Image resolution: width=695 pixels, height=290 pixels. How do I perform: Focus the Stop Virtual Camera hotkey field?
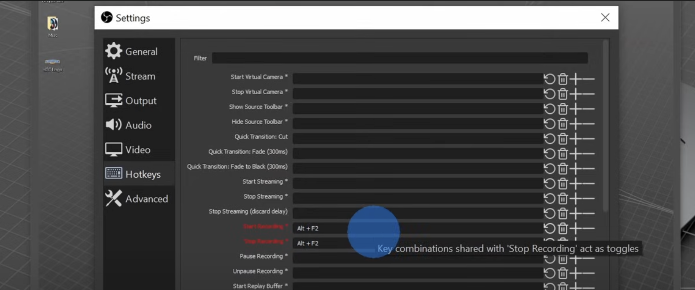[x=418, y=93]
